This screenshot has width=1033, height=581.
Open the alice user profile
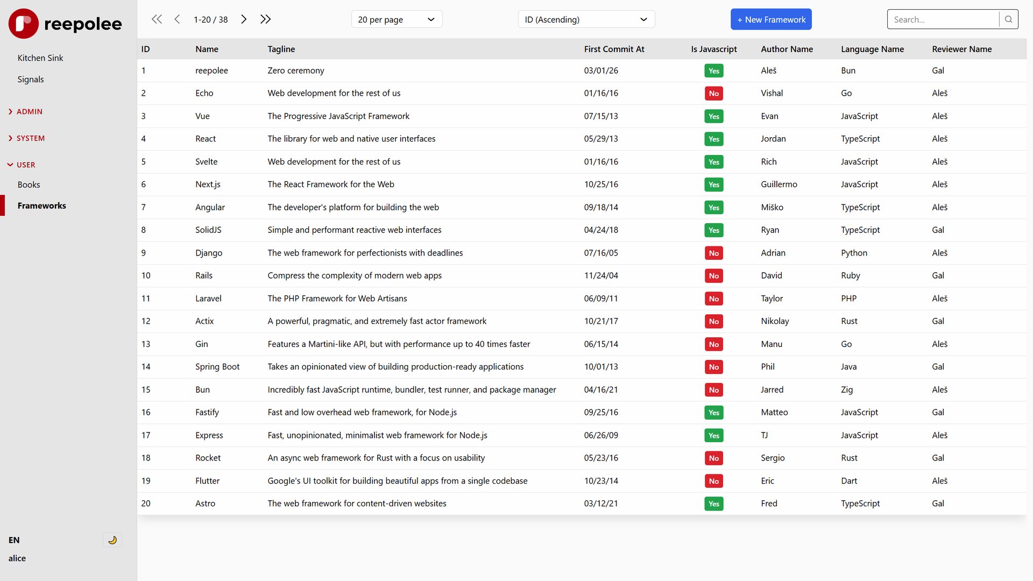[x=17, y=558]
